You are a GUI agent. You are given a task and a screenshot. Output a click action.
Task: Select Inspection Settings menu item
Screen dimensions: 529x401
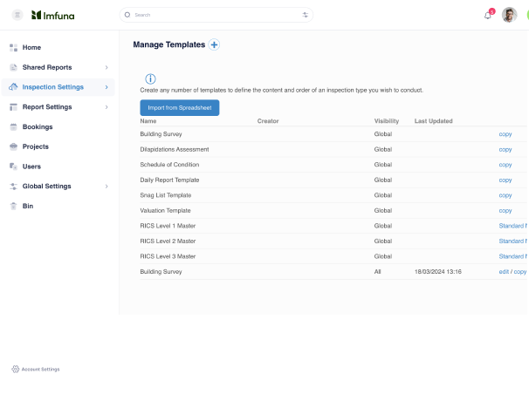coord(53,87)
